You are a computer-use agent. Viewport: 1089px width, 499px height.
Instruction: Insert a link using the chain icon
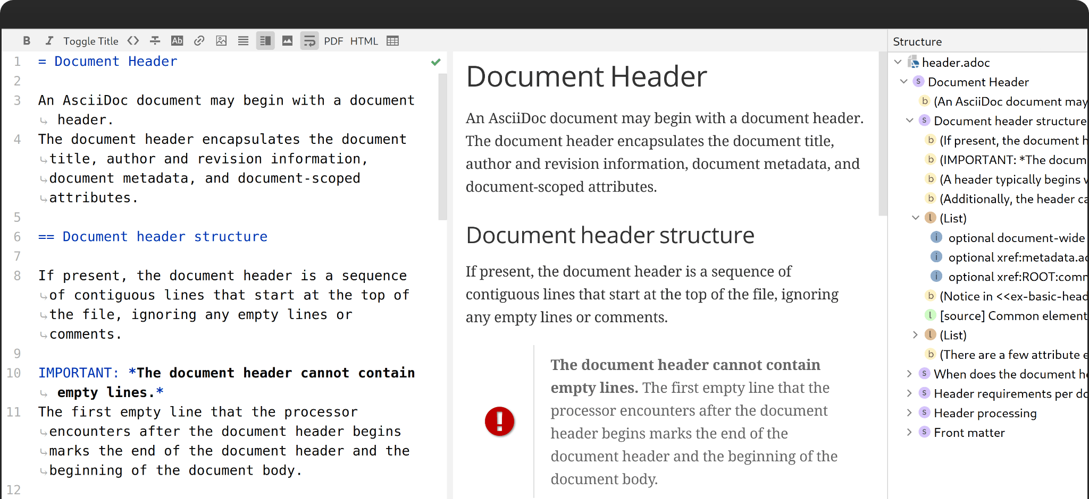click(199, 41)
